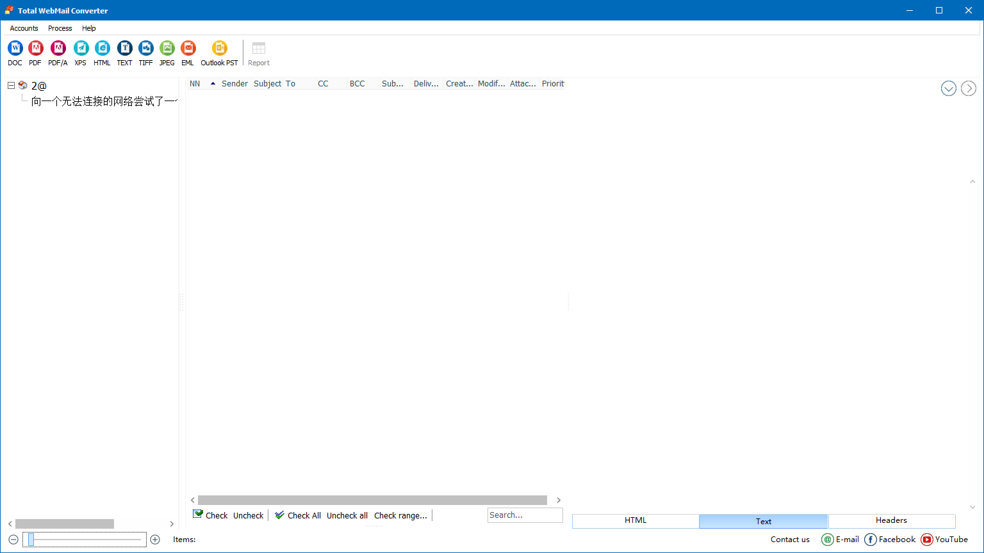The image size is (984, 553).
Task: Select the Chinese error message tree item
Action: pos(104,101)
